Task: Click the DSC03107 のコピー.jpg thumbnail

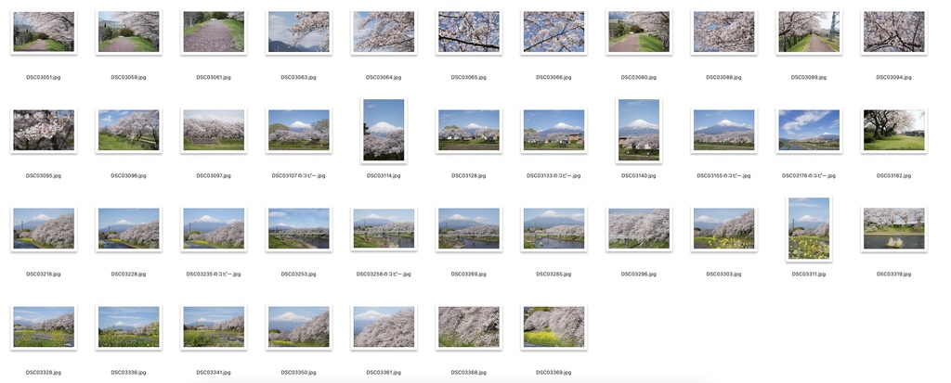Action: [x=299, y=130]
